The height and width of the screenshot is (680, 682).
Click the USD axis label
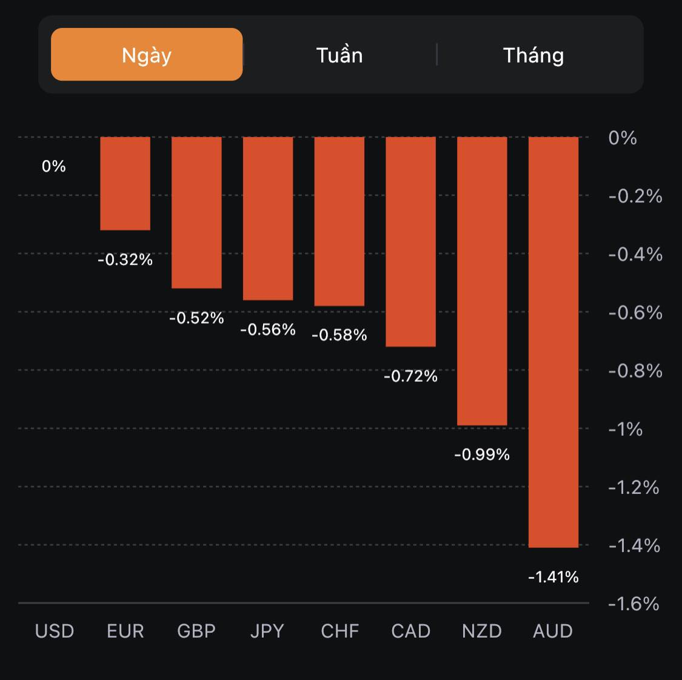point(55,631)
